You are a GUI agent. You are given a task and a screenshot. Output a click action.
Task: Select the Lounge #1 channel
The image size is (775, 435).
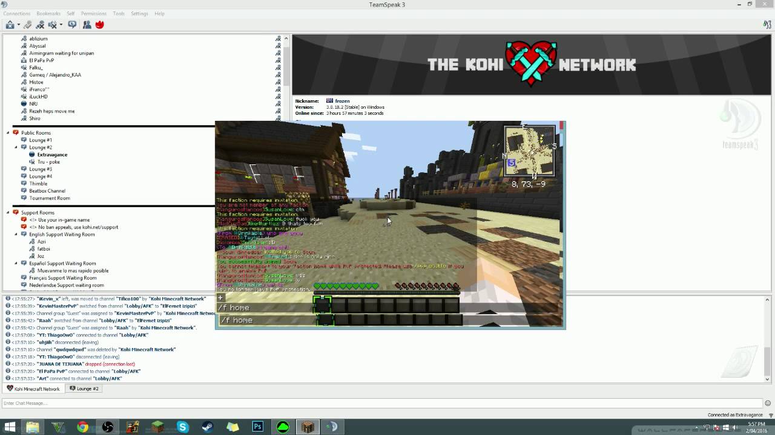(x=41, y=140)
